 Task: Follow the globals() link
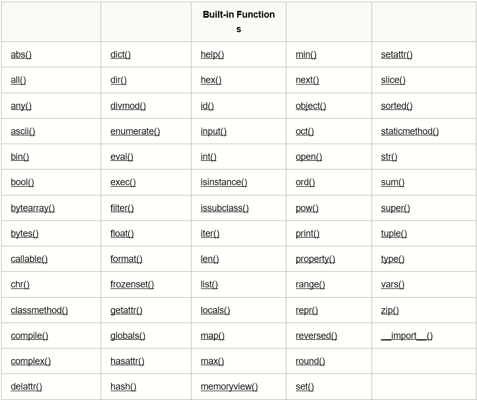tap(128, 336)
